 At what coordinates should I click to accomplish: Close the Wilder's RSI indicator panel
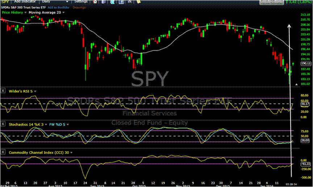[x=3, y=91]
